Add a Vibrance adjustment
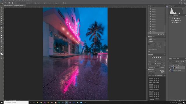The height and width of the screenshot is (104, 186). 180,18
